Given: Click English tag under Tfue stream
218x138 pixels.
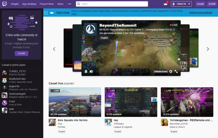Looking at the screenshot, I should [x=62, y=132].
